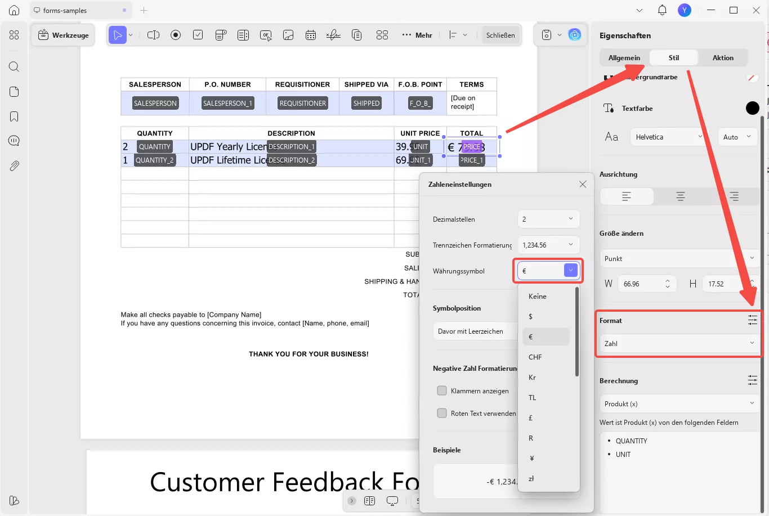
Task: Add a new tab with plus button
Action: coord(144,10)
